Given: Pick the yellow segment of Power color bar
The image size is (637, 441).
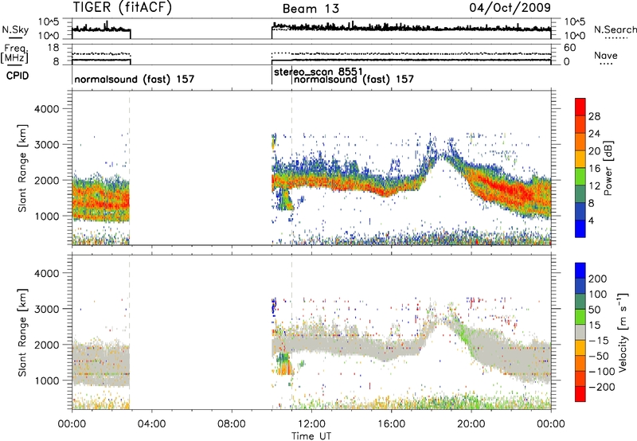Looking at the screenshot, I should (580, 159).
